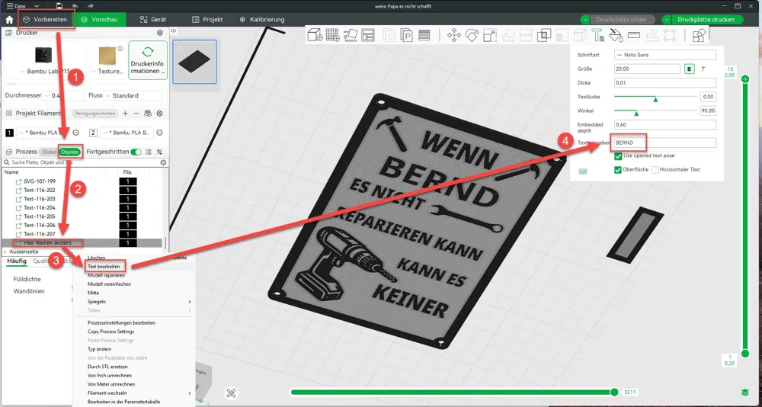Uncheck Use opened text pose

(618, 156)
